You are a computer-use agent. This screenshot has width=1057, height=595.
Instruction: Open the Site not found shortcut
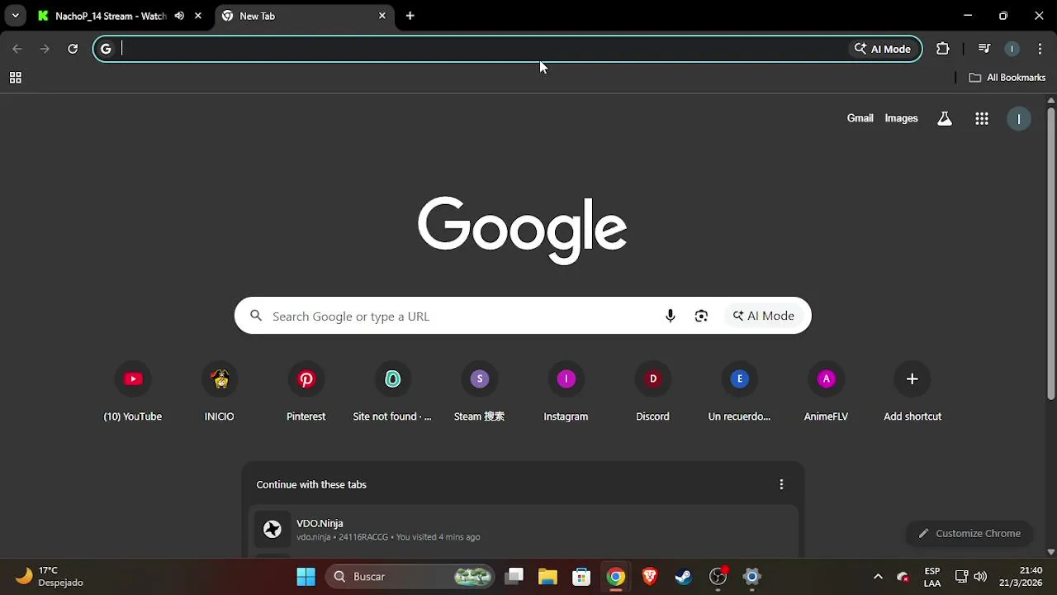click(x=392, y=391)
